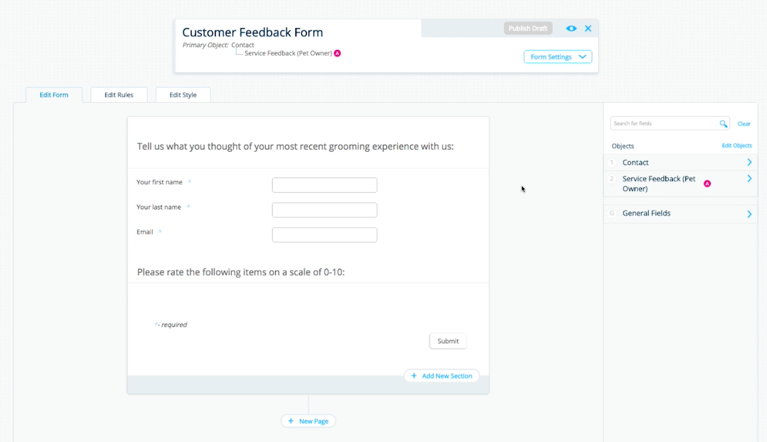Viewport: 767px width, 442px height.
Task: Click the Search for fields input
Action: pyautogui.click(x=663, y=124)
